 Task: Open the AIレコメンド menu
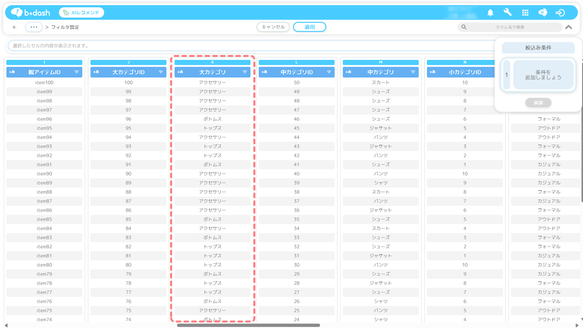[81, 13]
